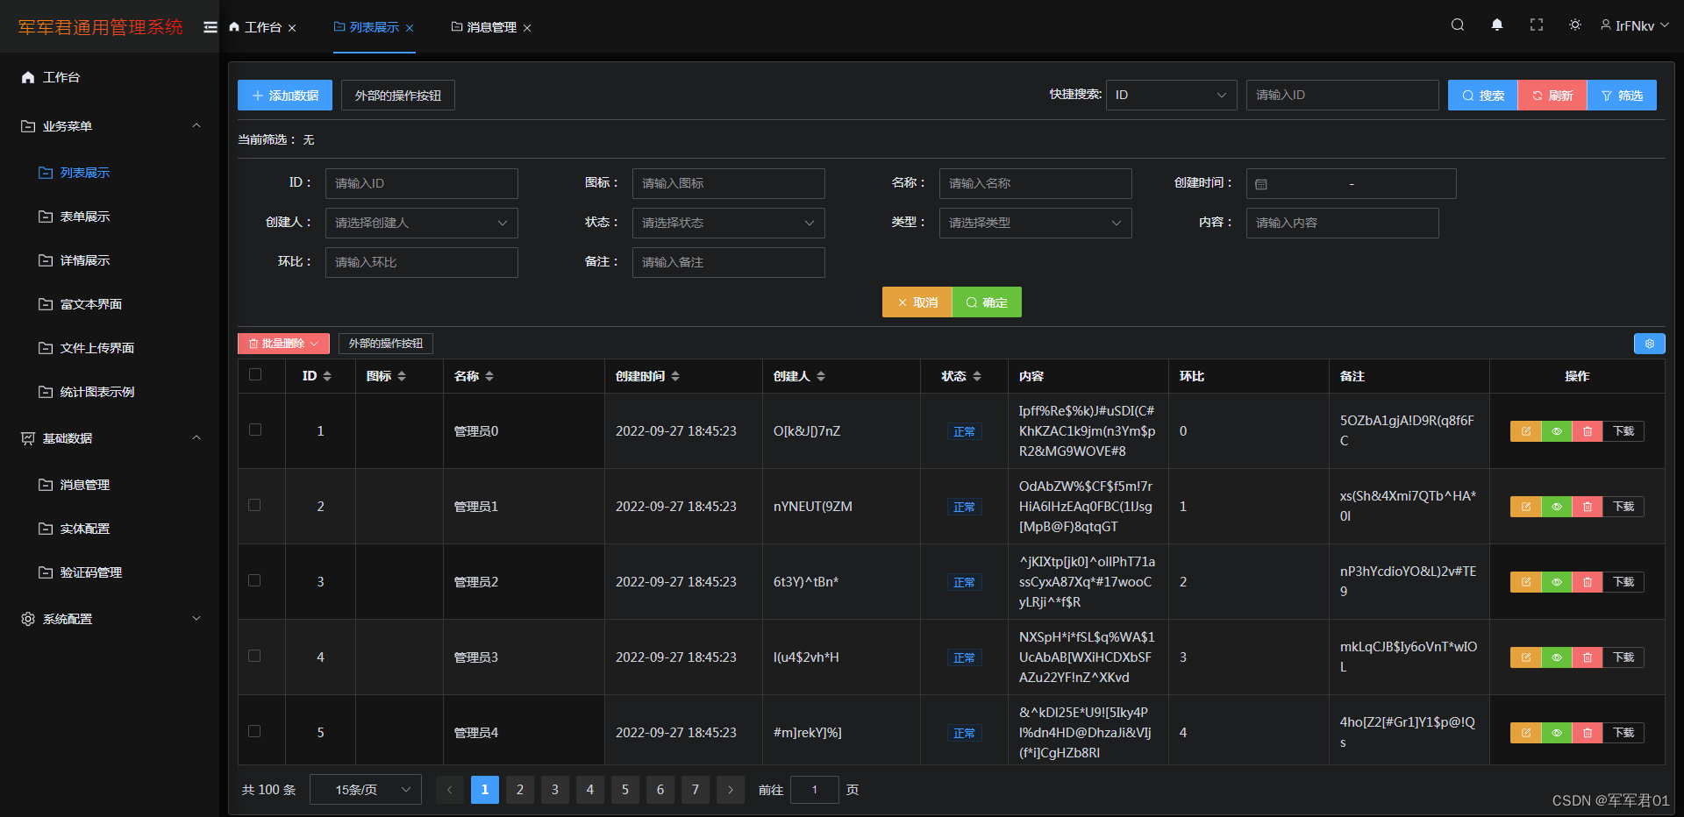Open 表单展示 in the sidebar
The height and width of the screenshot is (817, 1684).
pos(110,217)
